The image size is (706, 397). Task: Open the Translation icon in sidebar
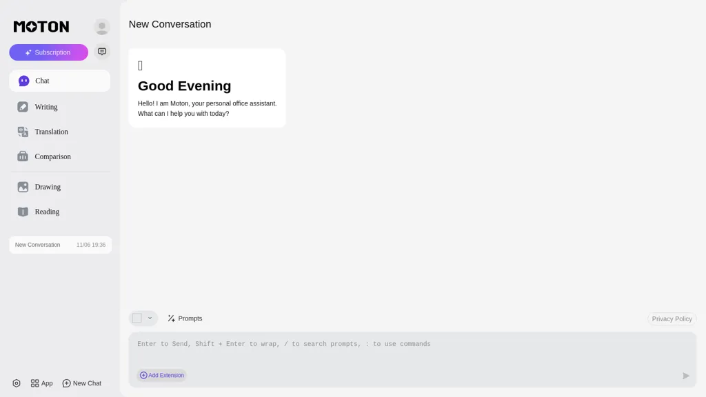(x=23, y=132)
